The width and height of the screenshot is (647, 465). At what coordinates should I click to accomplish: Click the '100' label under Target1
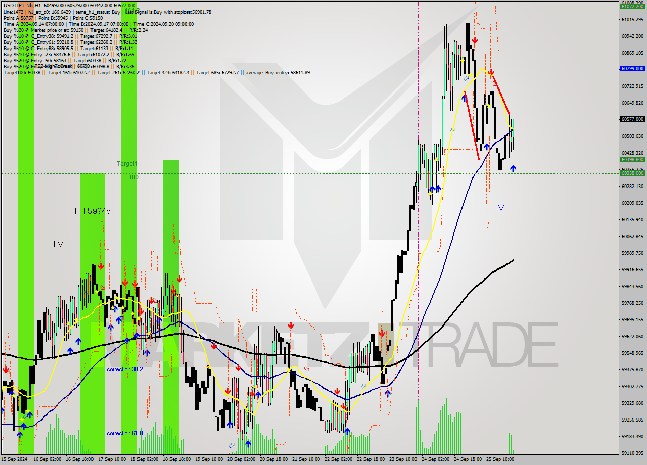pos(133,177)
